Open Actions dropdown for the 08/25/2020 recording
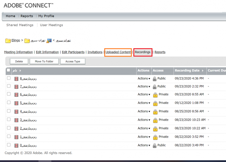Screen dimensions: 226x162 [x=144, y=111]
